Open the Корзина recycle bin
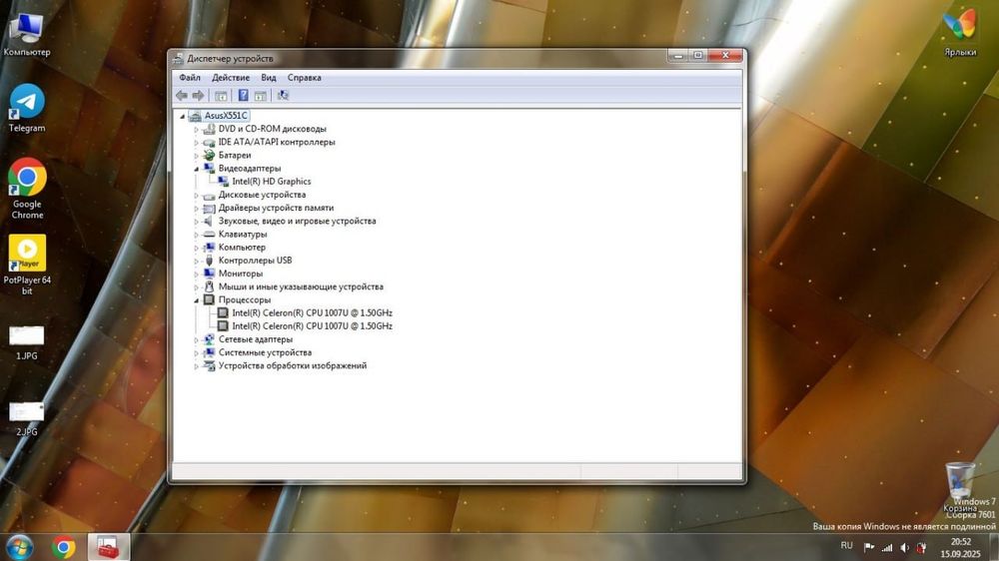Screen dimensions: 999x561 pyautogui.click(x=960, y=487)
